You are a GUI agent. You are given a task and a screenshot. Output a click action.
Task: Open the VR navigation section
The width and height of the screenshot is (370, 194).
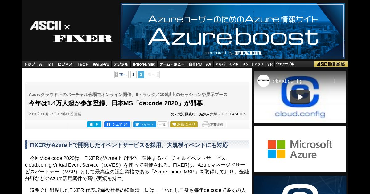click(x=270, y=64)
